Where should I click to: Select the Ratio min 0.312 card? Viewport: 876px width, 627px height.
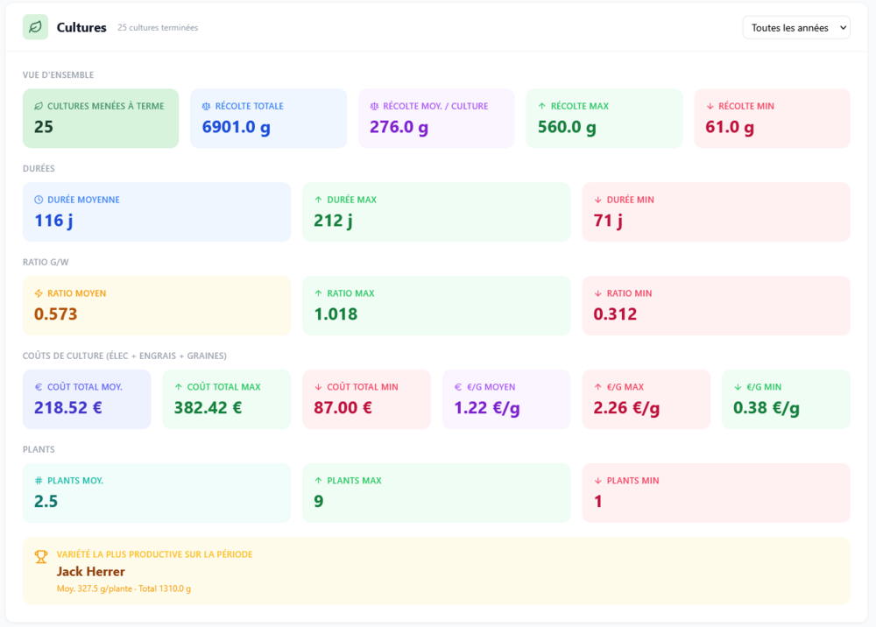tap(717, 306)
